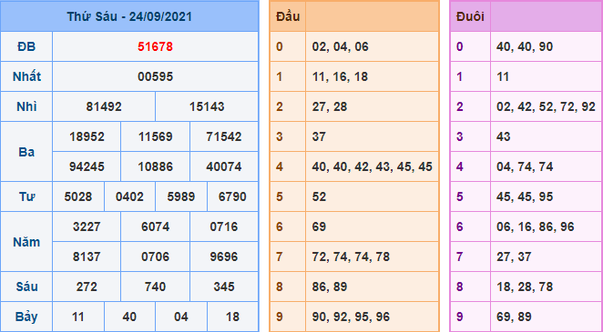The width and height of the screenshot is (603, 332).
Task: Click the Đầu column header
Action: point(288,16)
